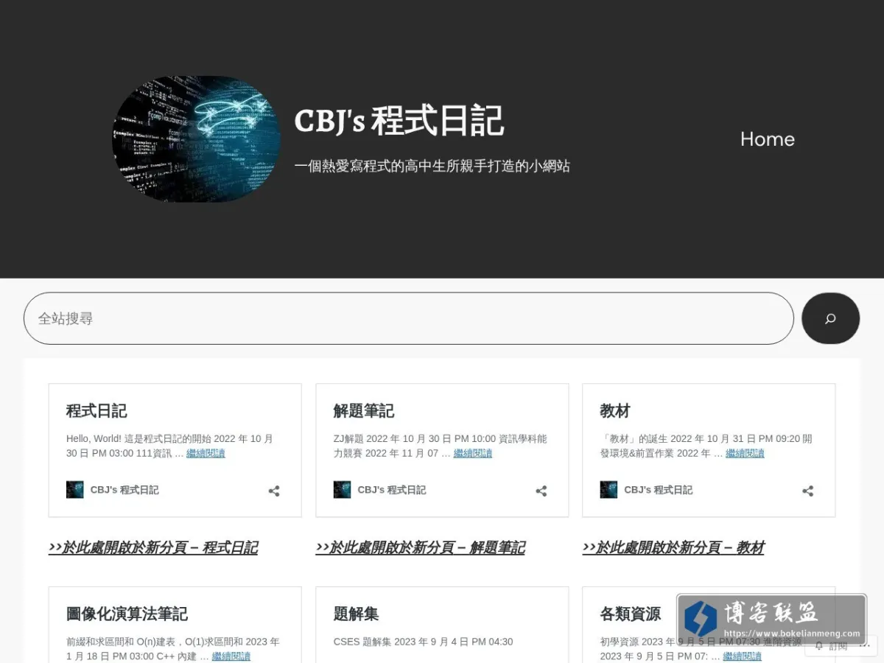The image size is (884, 663).
Task: Click 繼續閱讀 in the 解題筆記 card
Action: (473, 453)
